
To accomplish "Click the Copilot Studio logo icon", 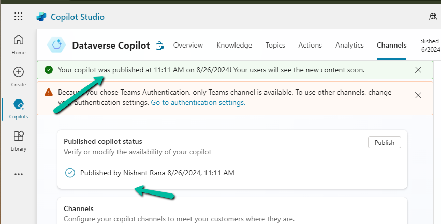I will [x=41, y=17].
